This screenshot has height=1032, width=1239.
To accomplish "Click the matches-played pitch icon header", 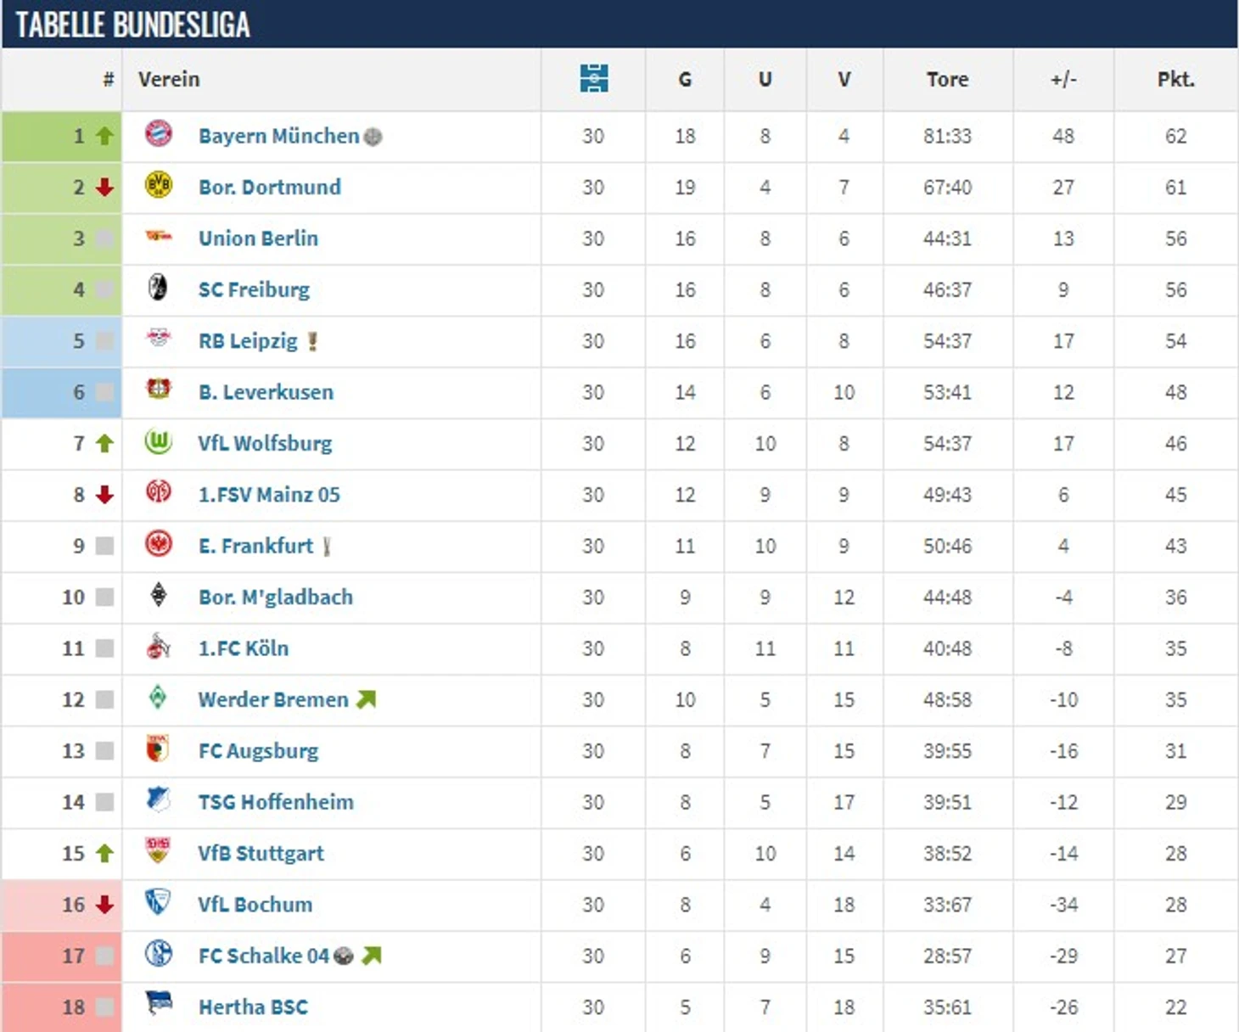I will click(x=593, y=78).
